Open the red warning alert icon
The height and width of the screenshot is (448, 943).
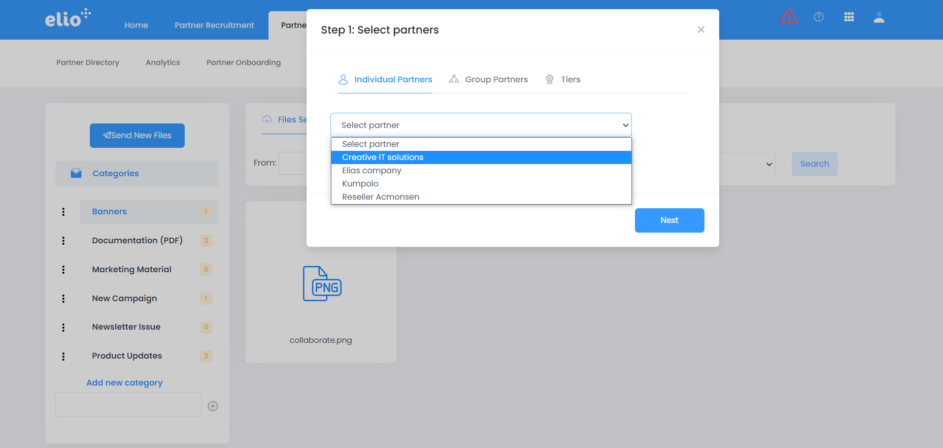(x=788, y=17)
